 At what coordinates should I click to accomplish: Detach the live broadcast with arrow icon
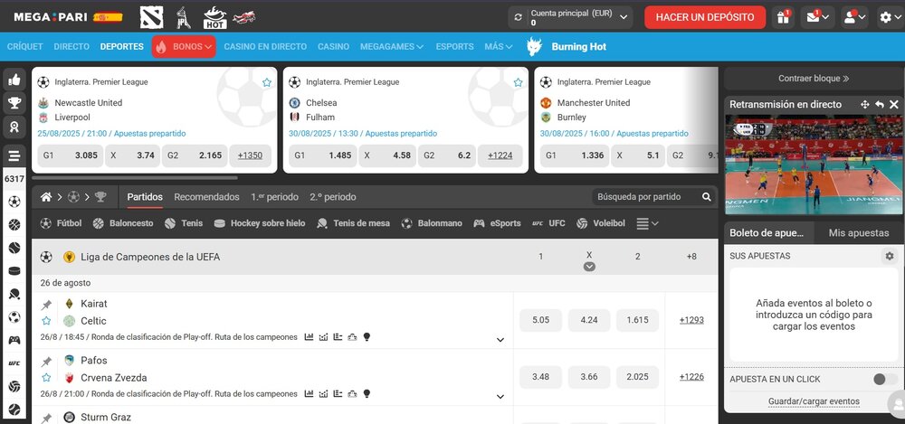pyautogui.click(x=880, y=104)
